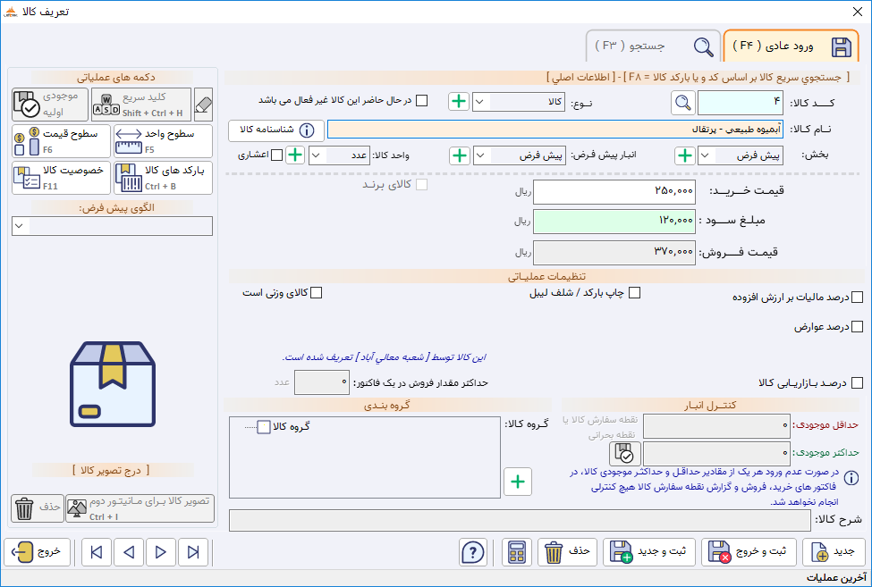
Task: Expand the الگوی پیش فرض dropdown
Action: point(20,226)
